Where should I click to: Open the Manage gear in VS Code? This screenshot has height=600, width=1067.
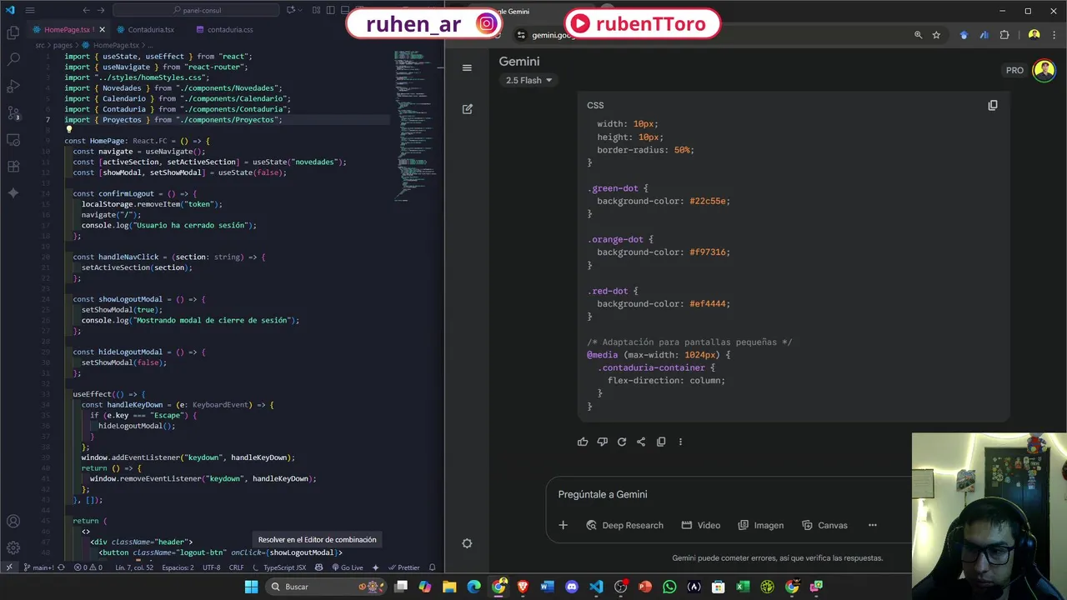(x=13, y=548)
